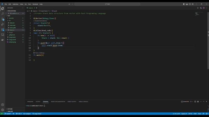This screenshot has height=117, width=209.
Task: Open Customize Layout button
Action: (x=193, y=4)
